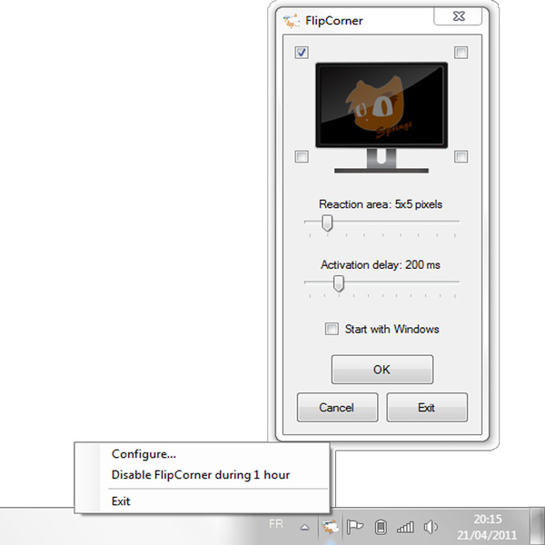This screenshot has height=545, width=545.
Task: Click the Exit button in FlipCorner dialog
Action: [427, 407]
